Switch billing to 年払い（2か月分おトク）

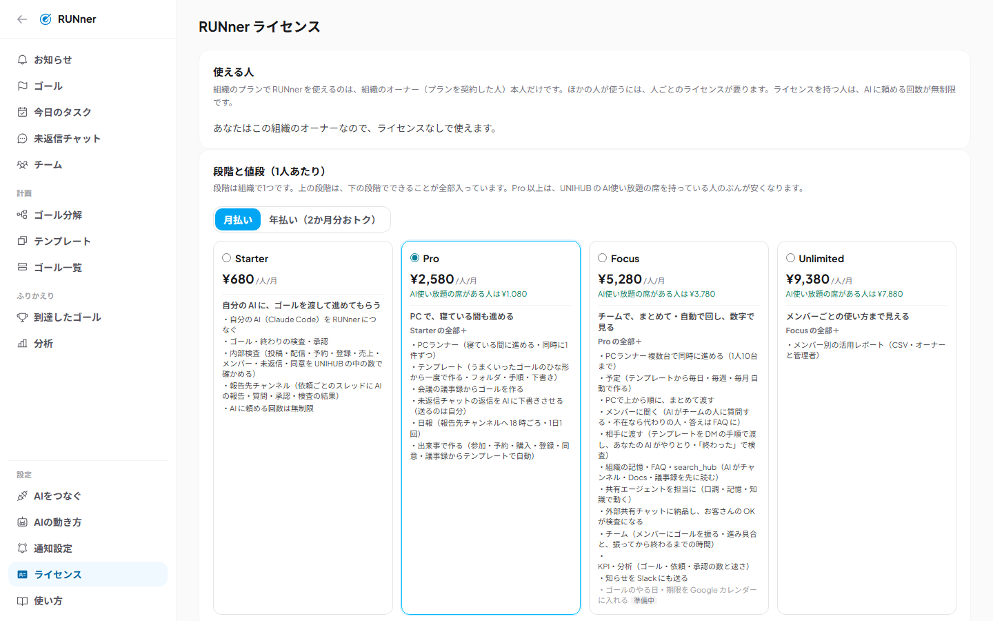(323, 220)
